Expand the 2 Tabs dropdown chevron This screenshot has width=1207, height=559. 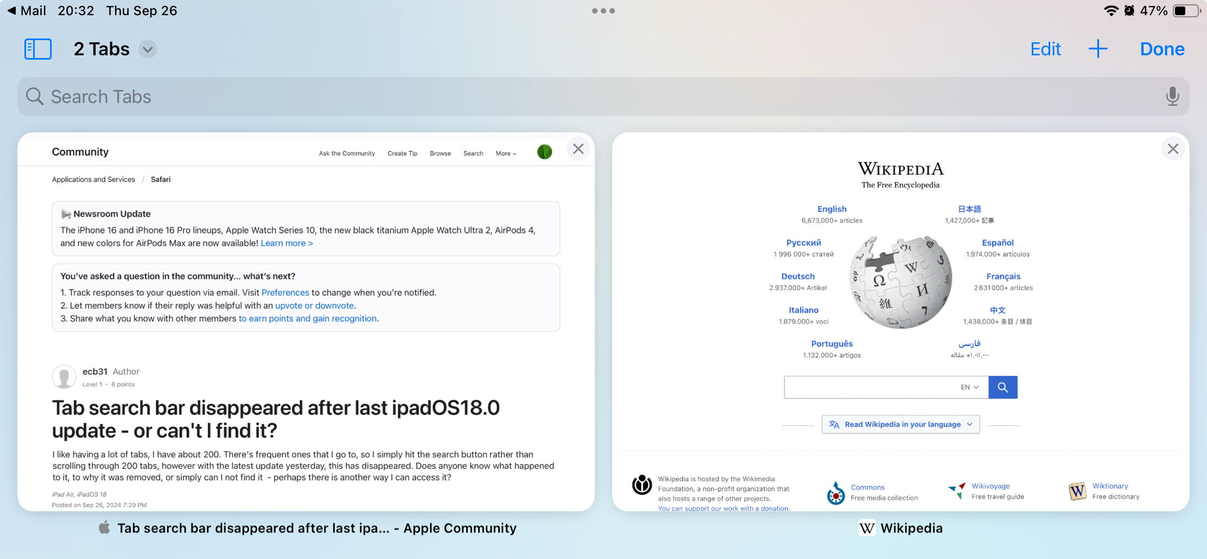(147, 49)
